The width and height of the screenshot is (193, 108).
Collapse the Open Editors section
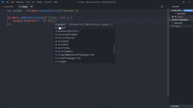point(170,11)
